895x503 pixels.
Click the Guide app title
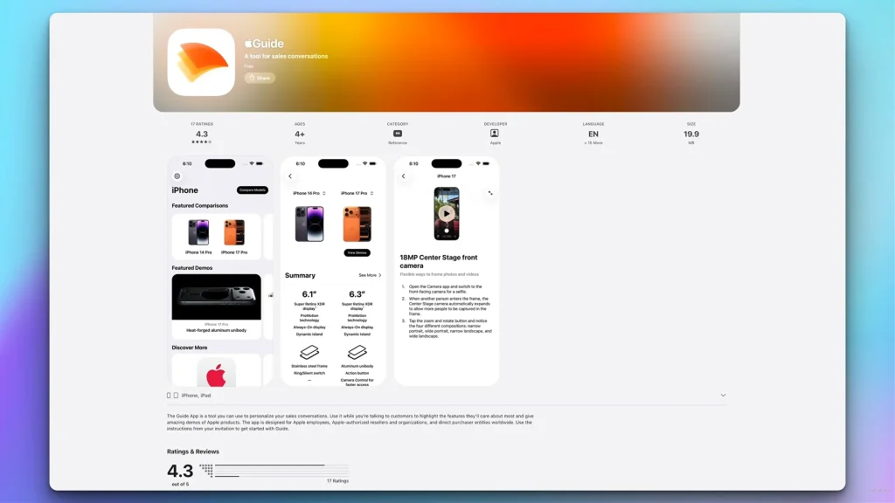click(x=264, y=44)
